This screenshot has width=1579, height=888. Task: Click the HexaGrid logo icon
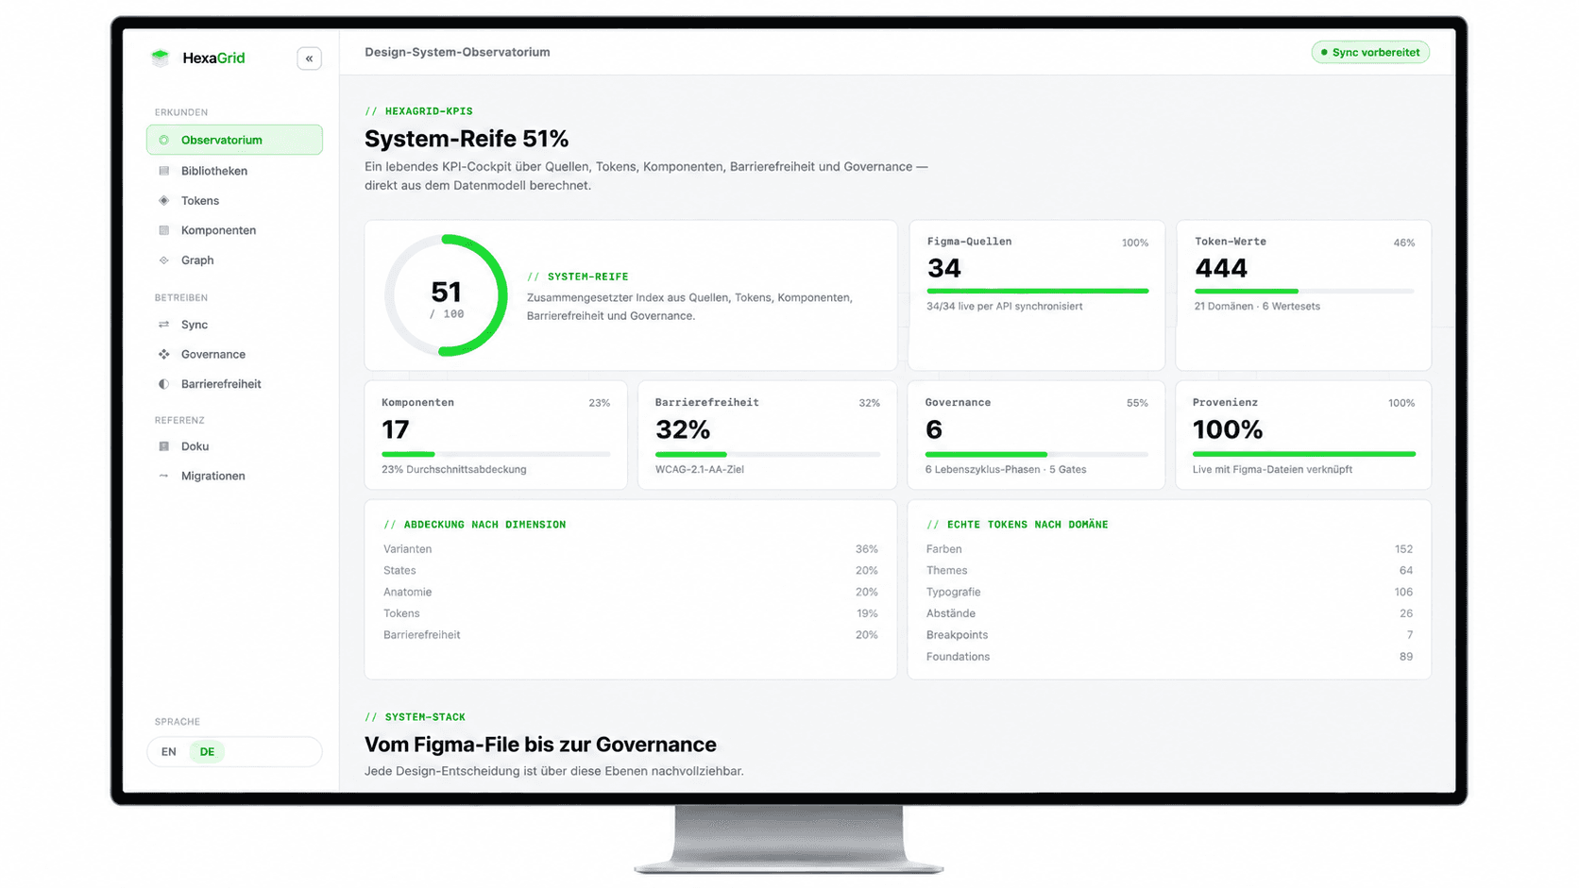coord(161,58)
